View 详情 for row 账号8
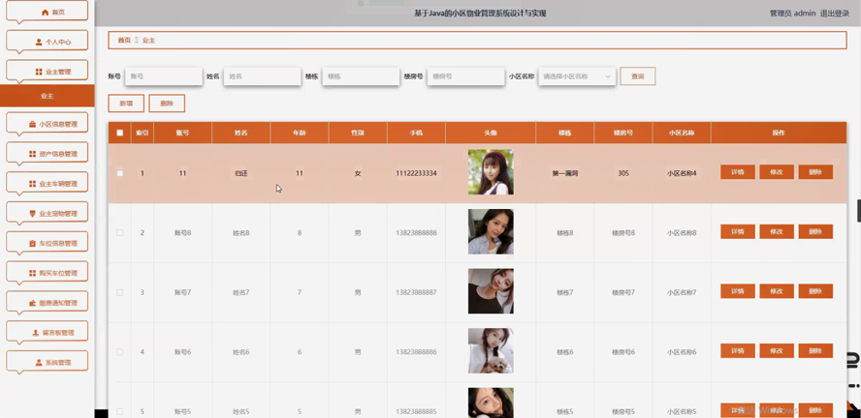 tap(738, 231)
